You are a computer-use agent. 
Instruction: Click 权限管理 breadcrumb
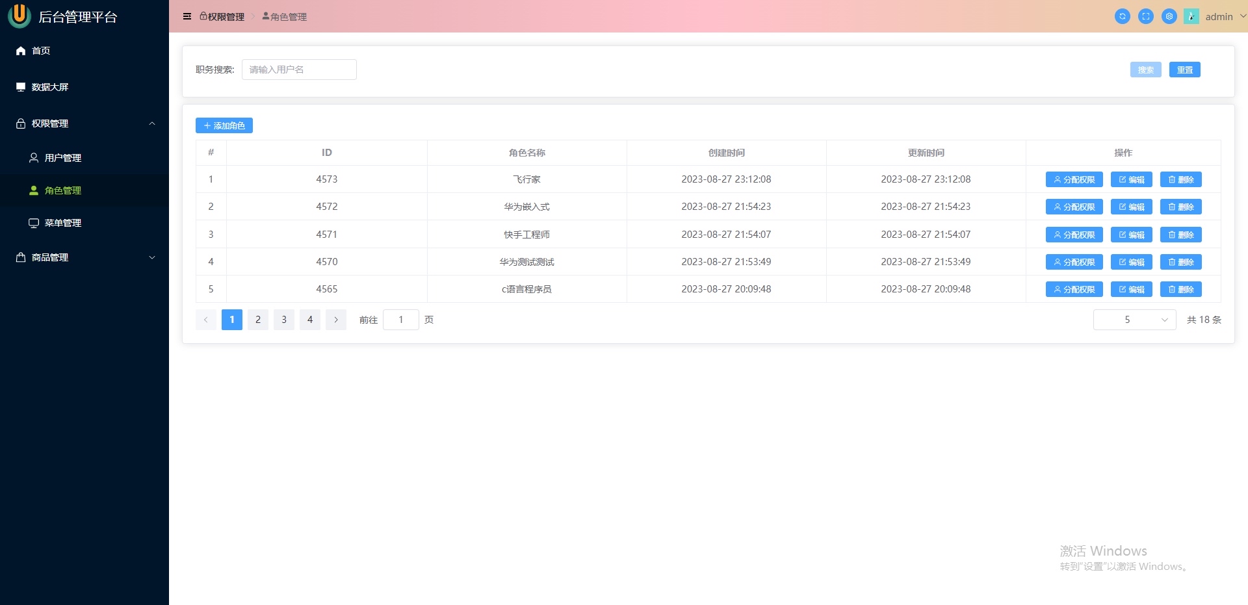[222, 17]
